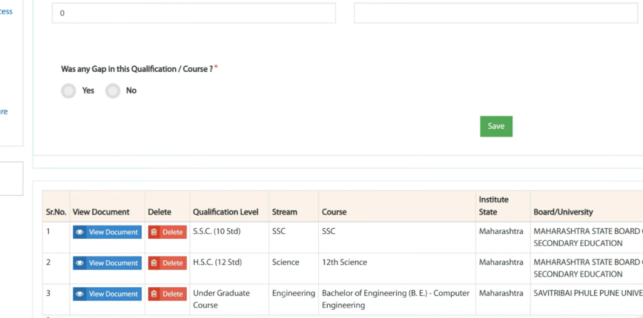The width and height of the screenshot is (643, 318).
Task: Click the eye icon for S.S.C. document
Action: click(x=80, y=233)
